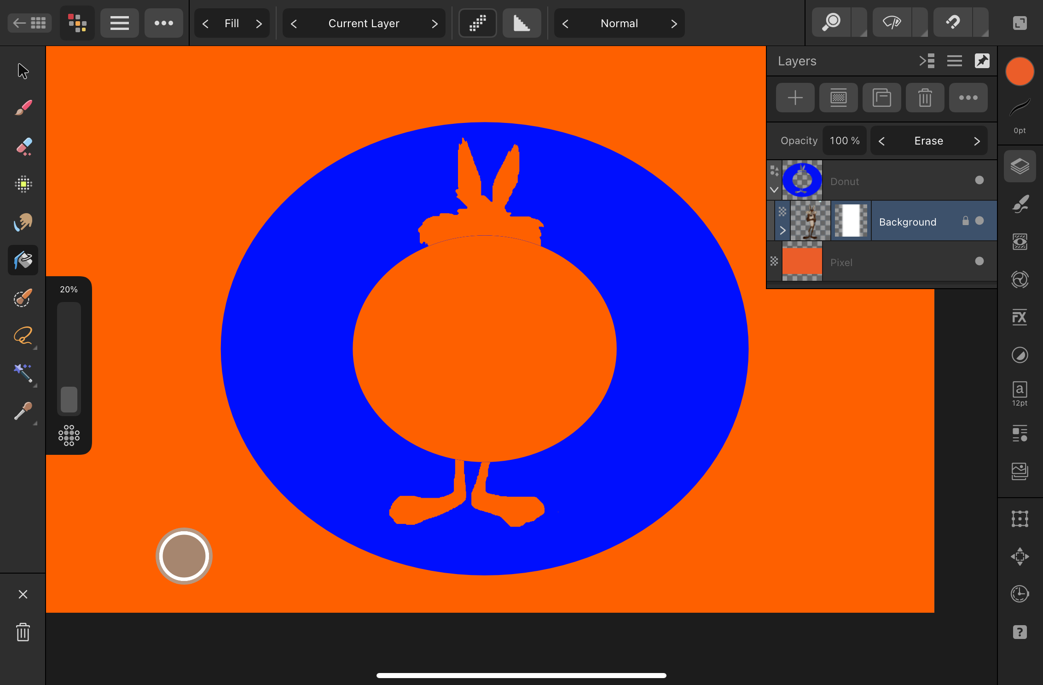Open the Personas switcher icon
The height and width of the screenshot is (685, 1043).
(x=77, y=23)
